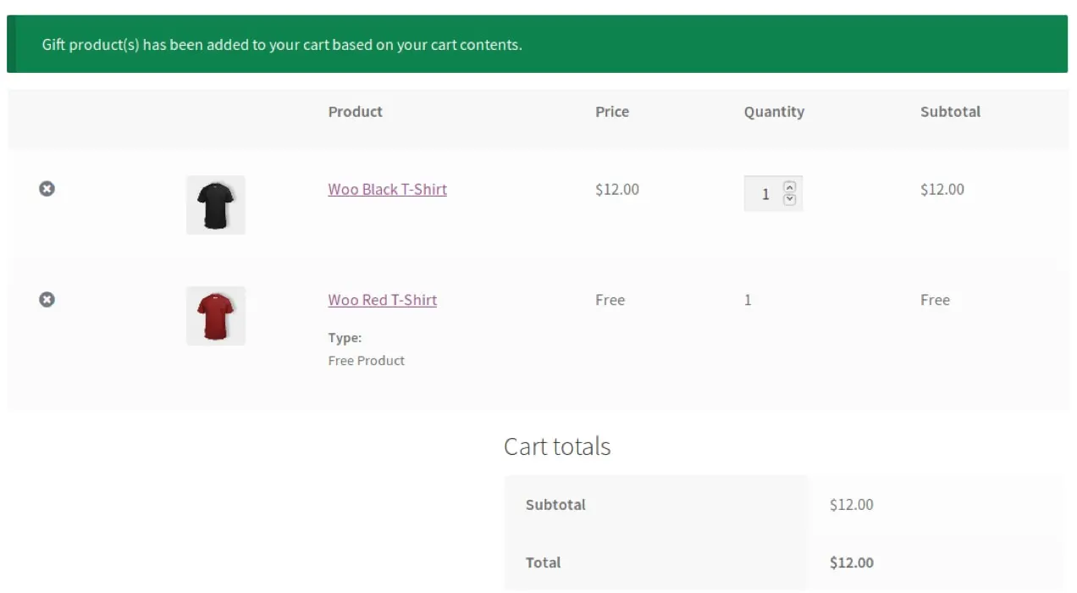1077x593 pixels.
Task: Click the green gift product notice banner
Action: tap(537, 44)
